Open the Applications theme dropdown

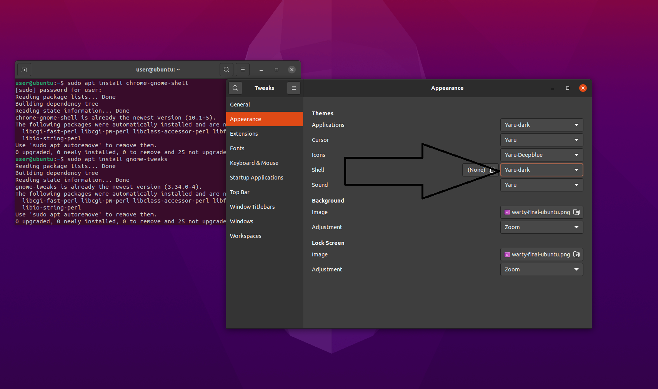pos(541,125)
